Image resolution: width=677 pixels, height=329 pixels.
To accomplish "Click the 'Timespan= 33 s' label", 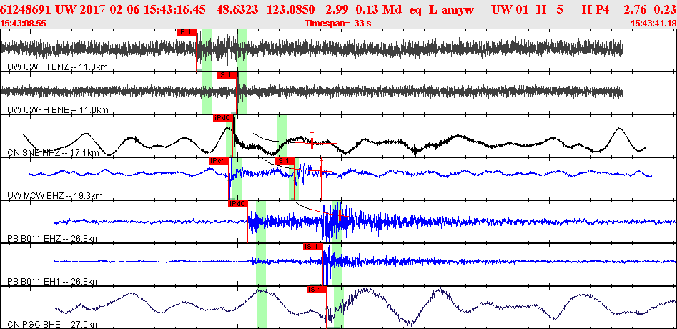I will [x=338, y=24].
